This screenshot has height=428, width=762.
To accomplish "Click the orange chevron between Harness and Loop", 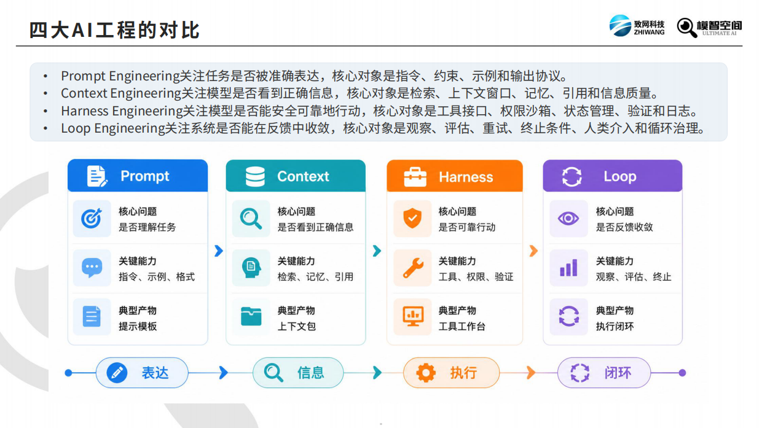I will click(x=533, y=251).
